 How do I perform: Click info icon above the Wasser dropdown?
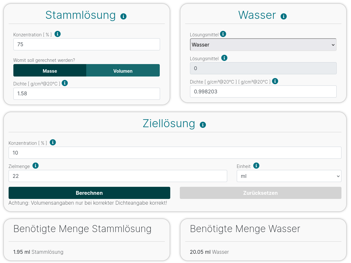223,34
